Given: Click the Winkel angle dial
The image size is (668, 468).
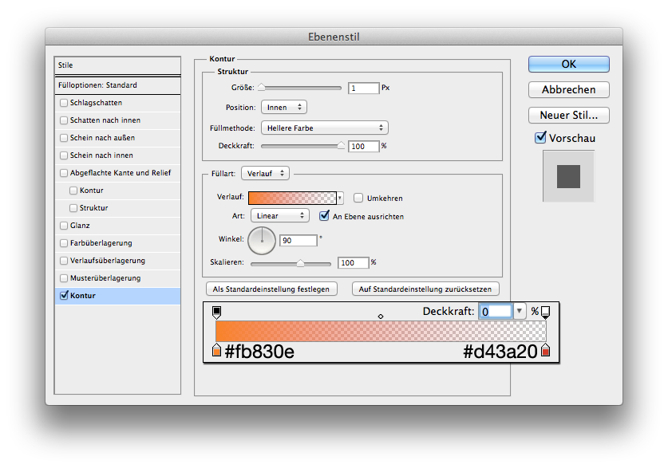Looking at the screenshot, I should 262,239.
